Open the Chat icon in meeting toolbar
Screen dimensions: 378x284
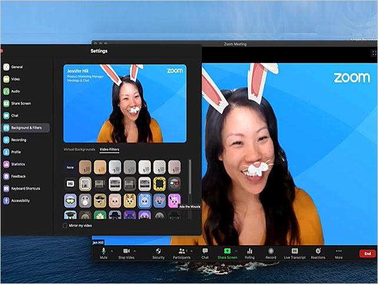tap(205, 251)
